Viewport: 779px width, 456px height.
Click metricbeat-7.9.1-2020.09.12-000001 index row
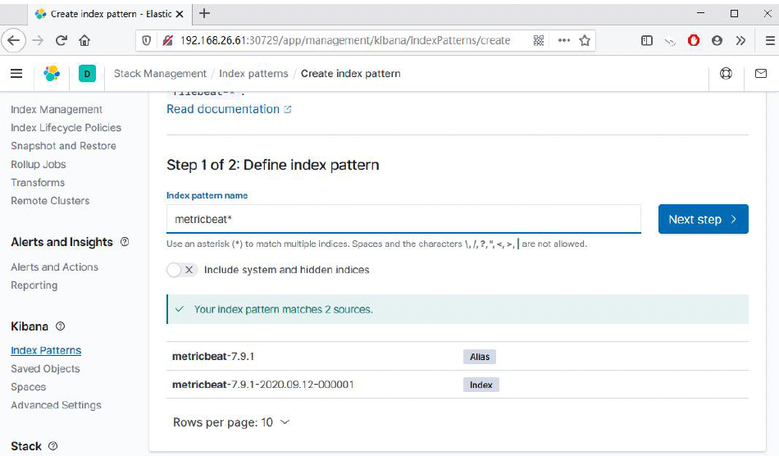(x=457, y=385)
